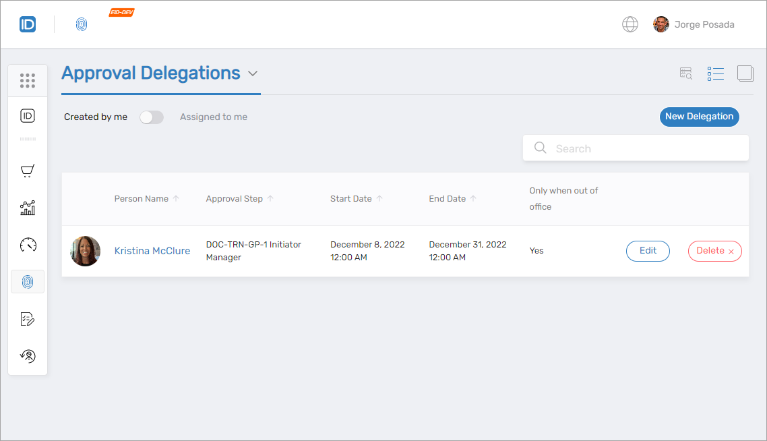Click the user history icon in sidebar
Screen dimensions: 767x441
tap(28, 356)
